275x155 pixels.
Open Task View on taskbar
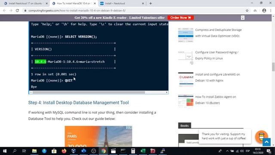24,151
